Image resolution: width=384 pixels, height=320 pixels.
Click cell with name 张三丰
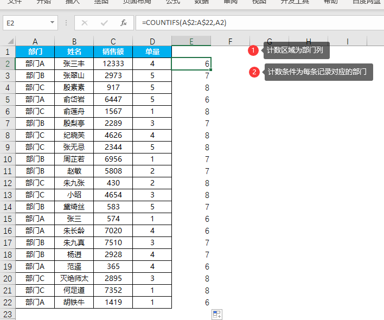click(74, 63)
